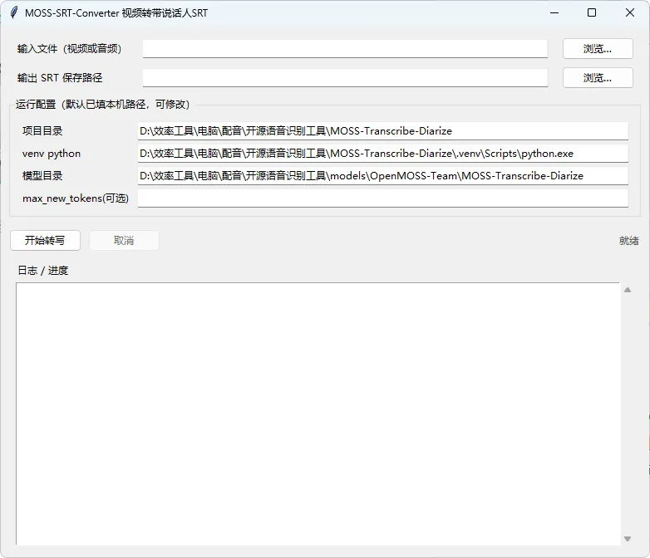Click the 项目目录 path field
The width and height of the screenshot is (650, 558).
[382, 131]
